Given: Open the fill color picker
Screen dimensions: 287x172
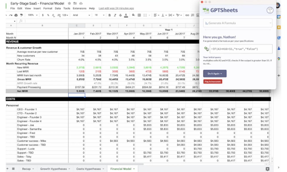Looking at the screenshot, I should pos(133,15).
